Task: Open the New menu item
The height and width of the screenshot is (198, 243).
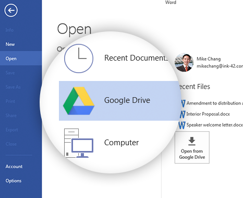Action: [x=10, y=44]
